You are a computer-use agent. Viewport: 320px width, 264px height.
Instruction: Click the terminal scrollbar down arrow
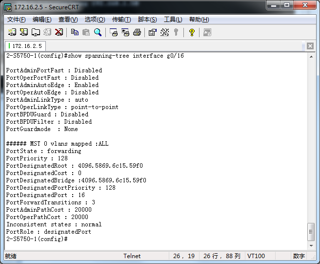(x=311, y=245)
